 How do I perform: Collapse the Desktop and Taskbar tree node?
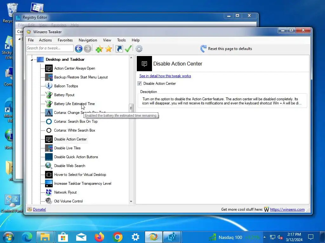tap(32, 60)
